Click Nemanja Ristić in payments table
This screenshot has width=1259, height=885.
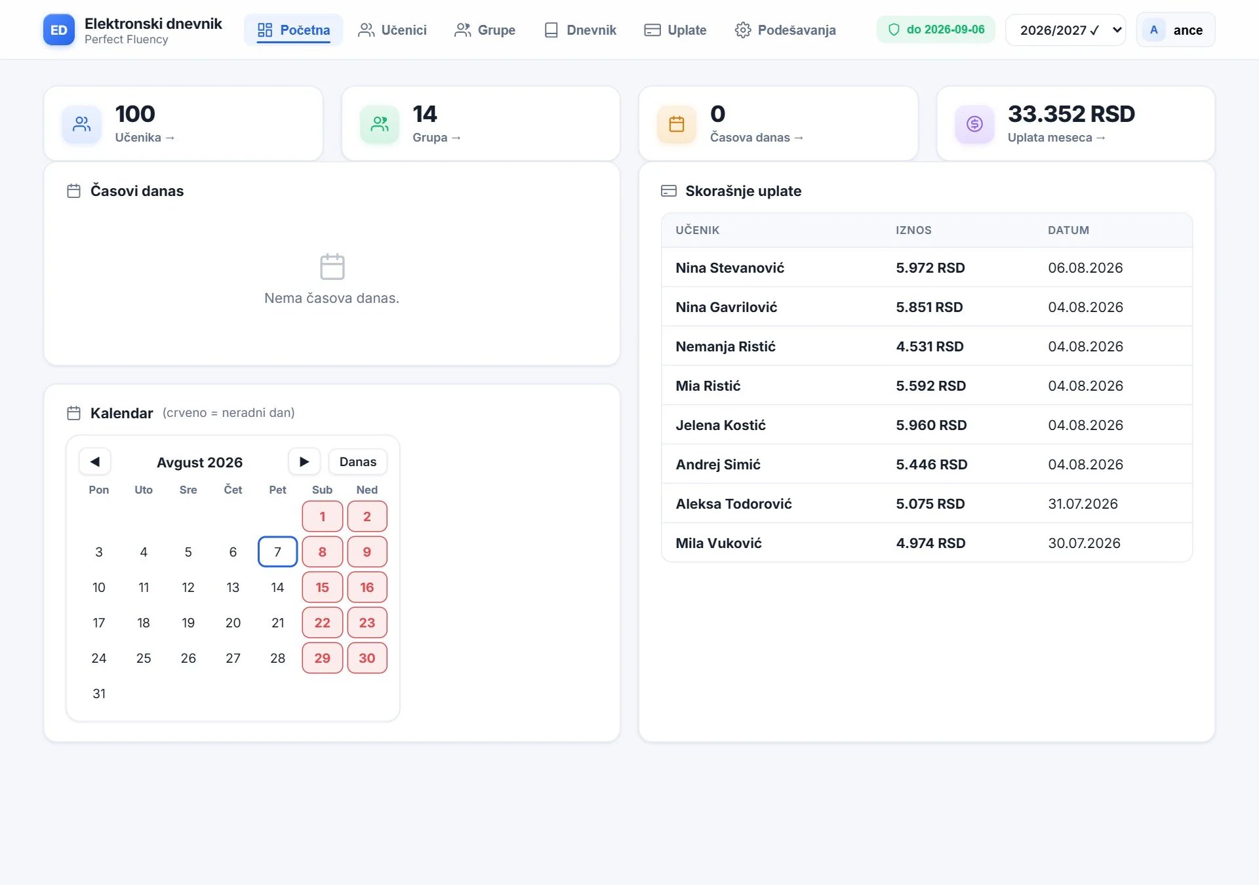[x=725, y=347]
